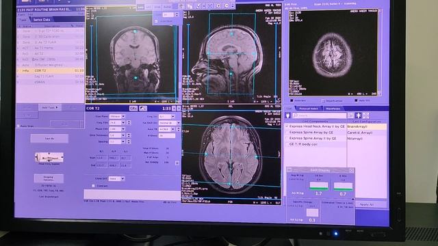This screenshot has width=438, height=246.
Task: Select the COR T2 task row
Action: [50, 71]
